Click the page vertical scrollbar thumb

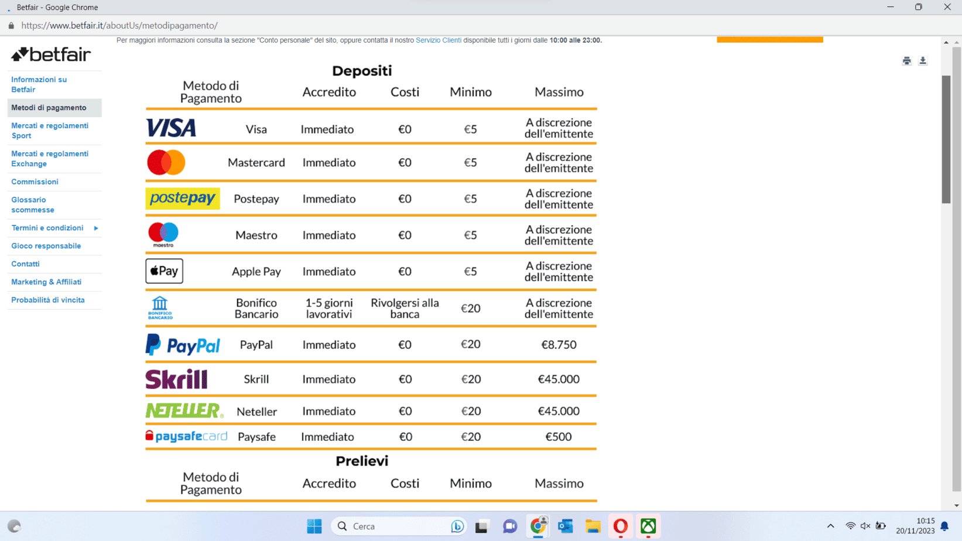946,139
